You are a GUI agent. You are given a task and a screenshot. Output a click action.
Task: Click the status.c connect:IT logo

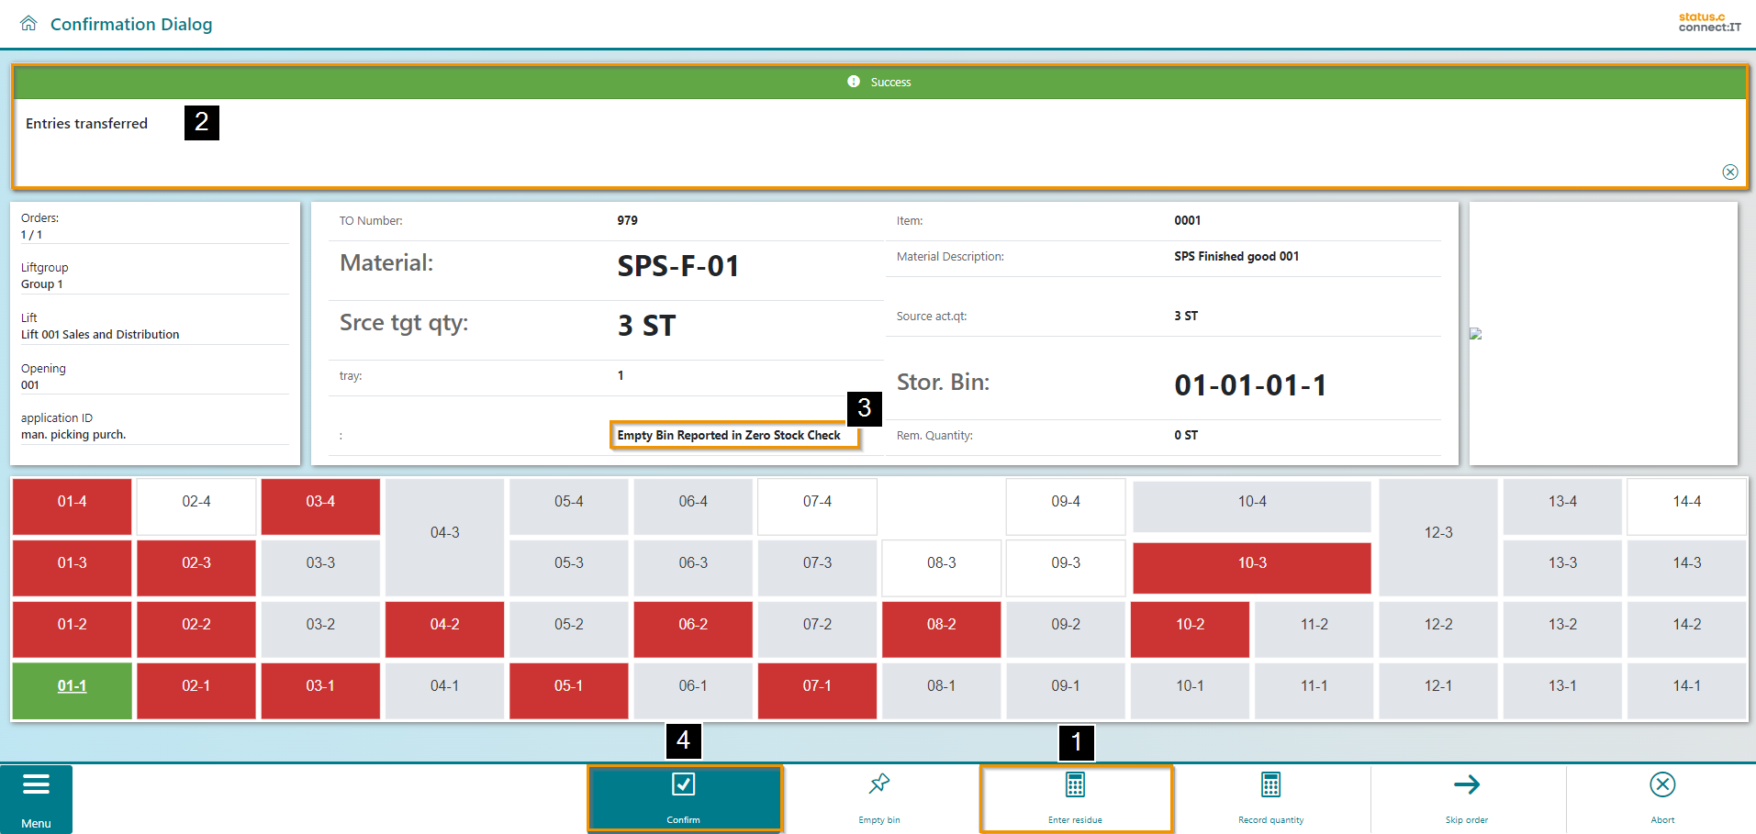point(1709,22)
